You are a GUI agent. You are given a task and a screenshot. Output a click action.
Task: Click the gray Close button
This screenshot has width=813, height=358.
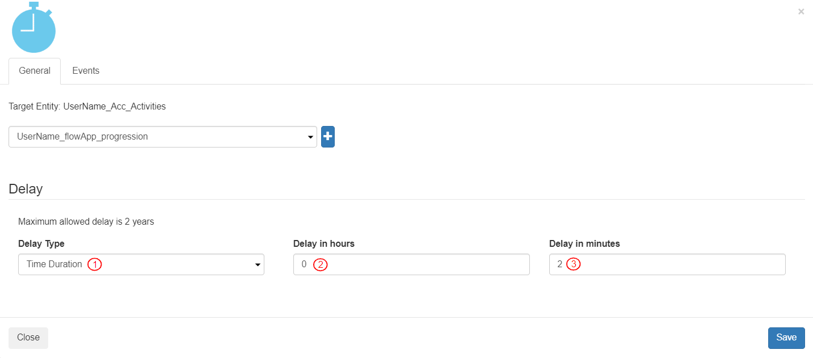[x=28, y=338]
